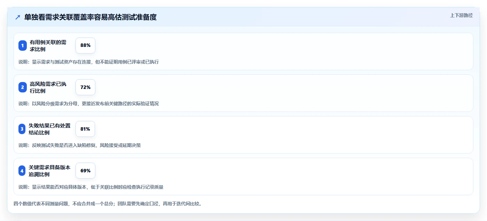Click the note starting 说明：显示结果能否对应具体版本

[91, 187]
